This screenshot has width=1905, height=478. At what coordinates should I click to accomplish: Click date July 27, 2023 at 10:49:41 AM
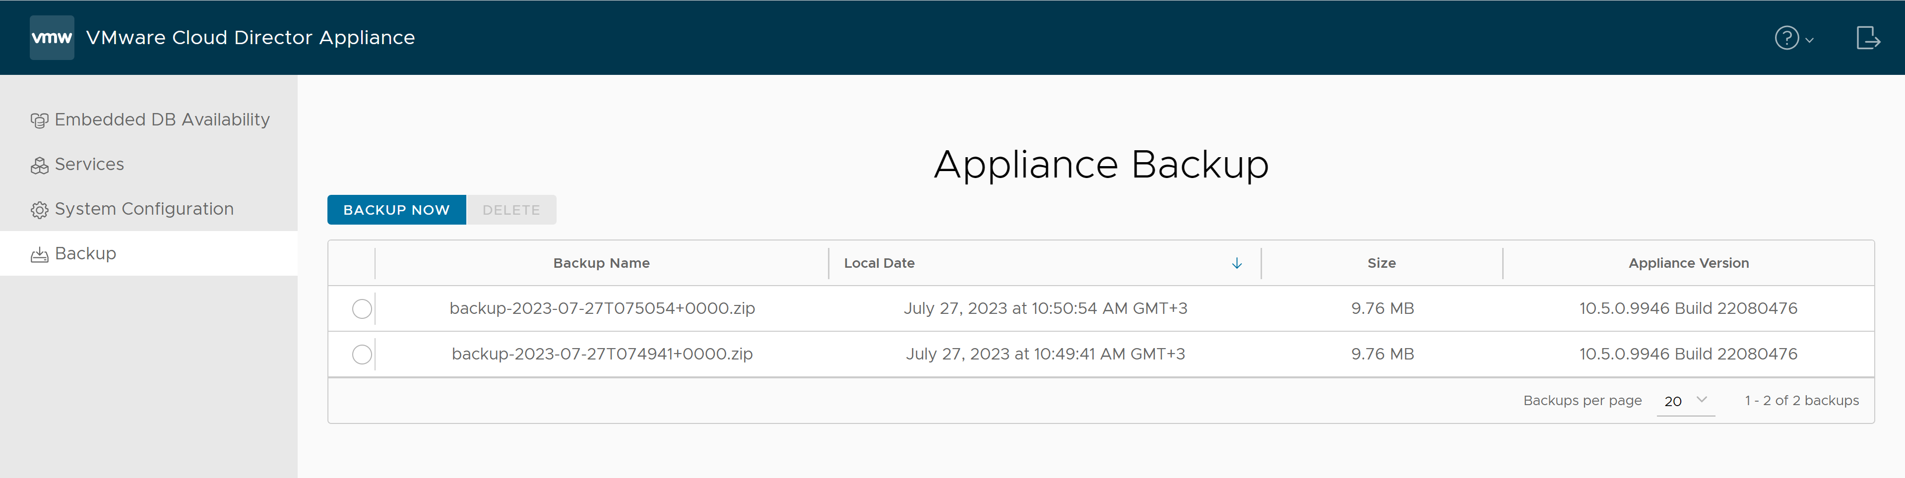click(1045, 354)
